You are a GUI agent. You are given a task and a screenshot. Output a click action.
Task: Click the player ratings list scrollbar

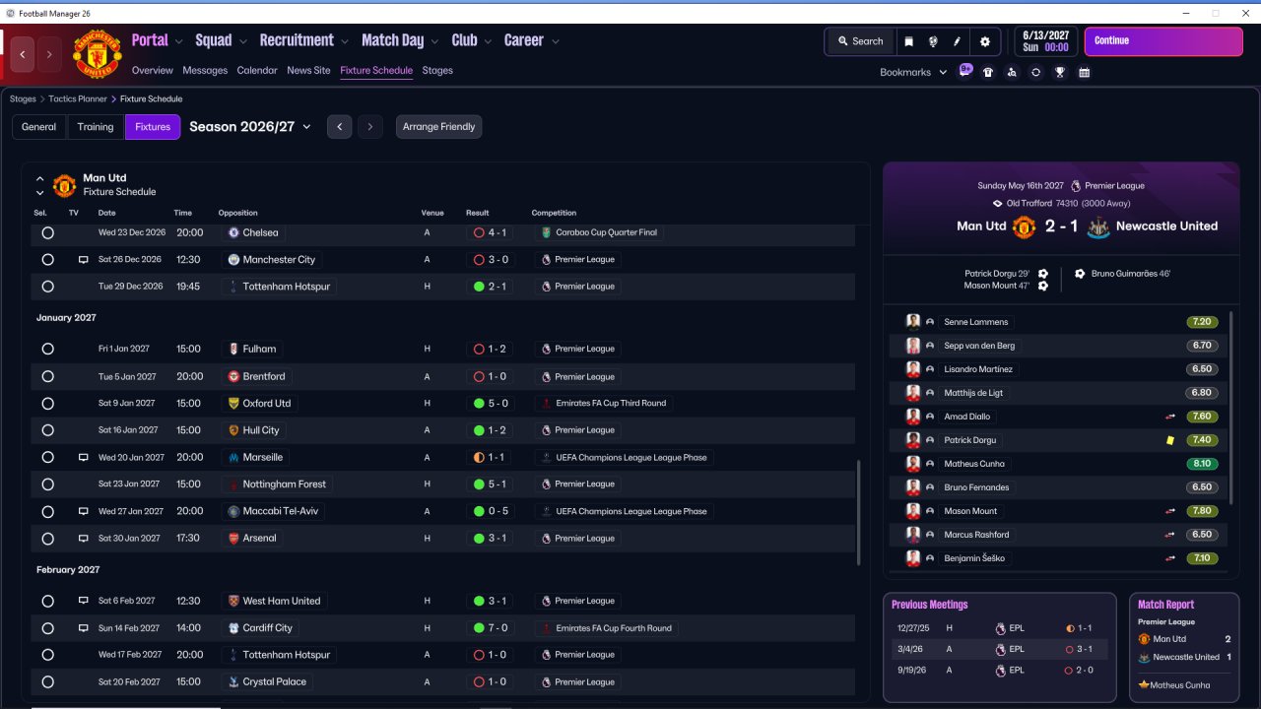click(1231, 407)
